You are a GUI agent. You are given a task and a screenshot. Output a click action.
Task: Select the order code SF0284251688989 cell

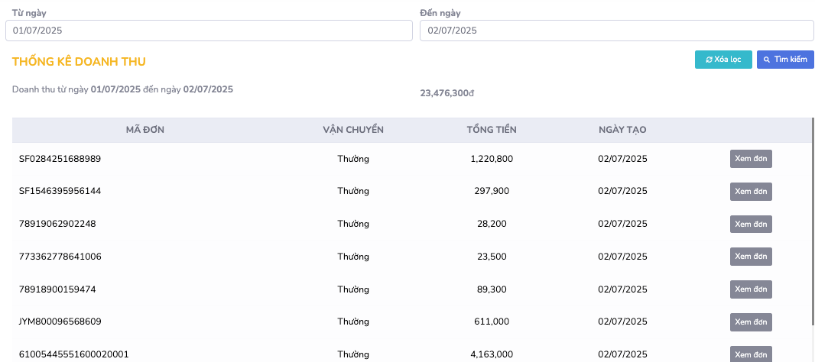60,159
